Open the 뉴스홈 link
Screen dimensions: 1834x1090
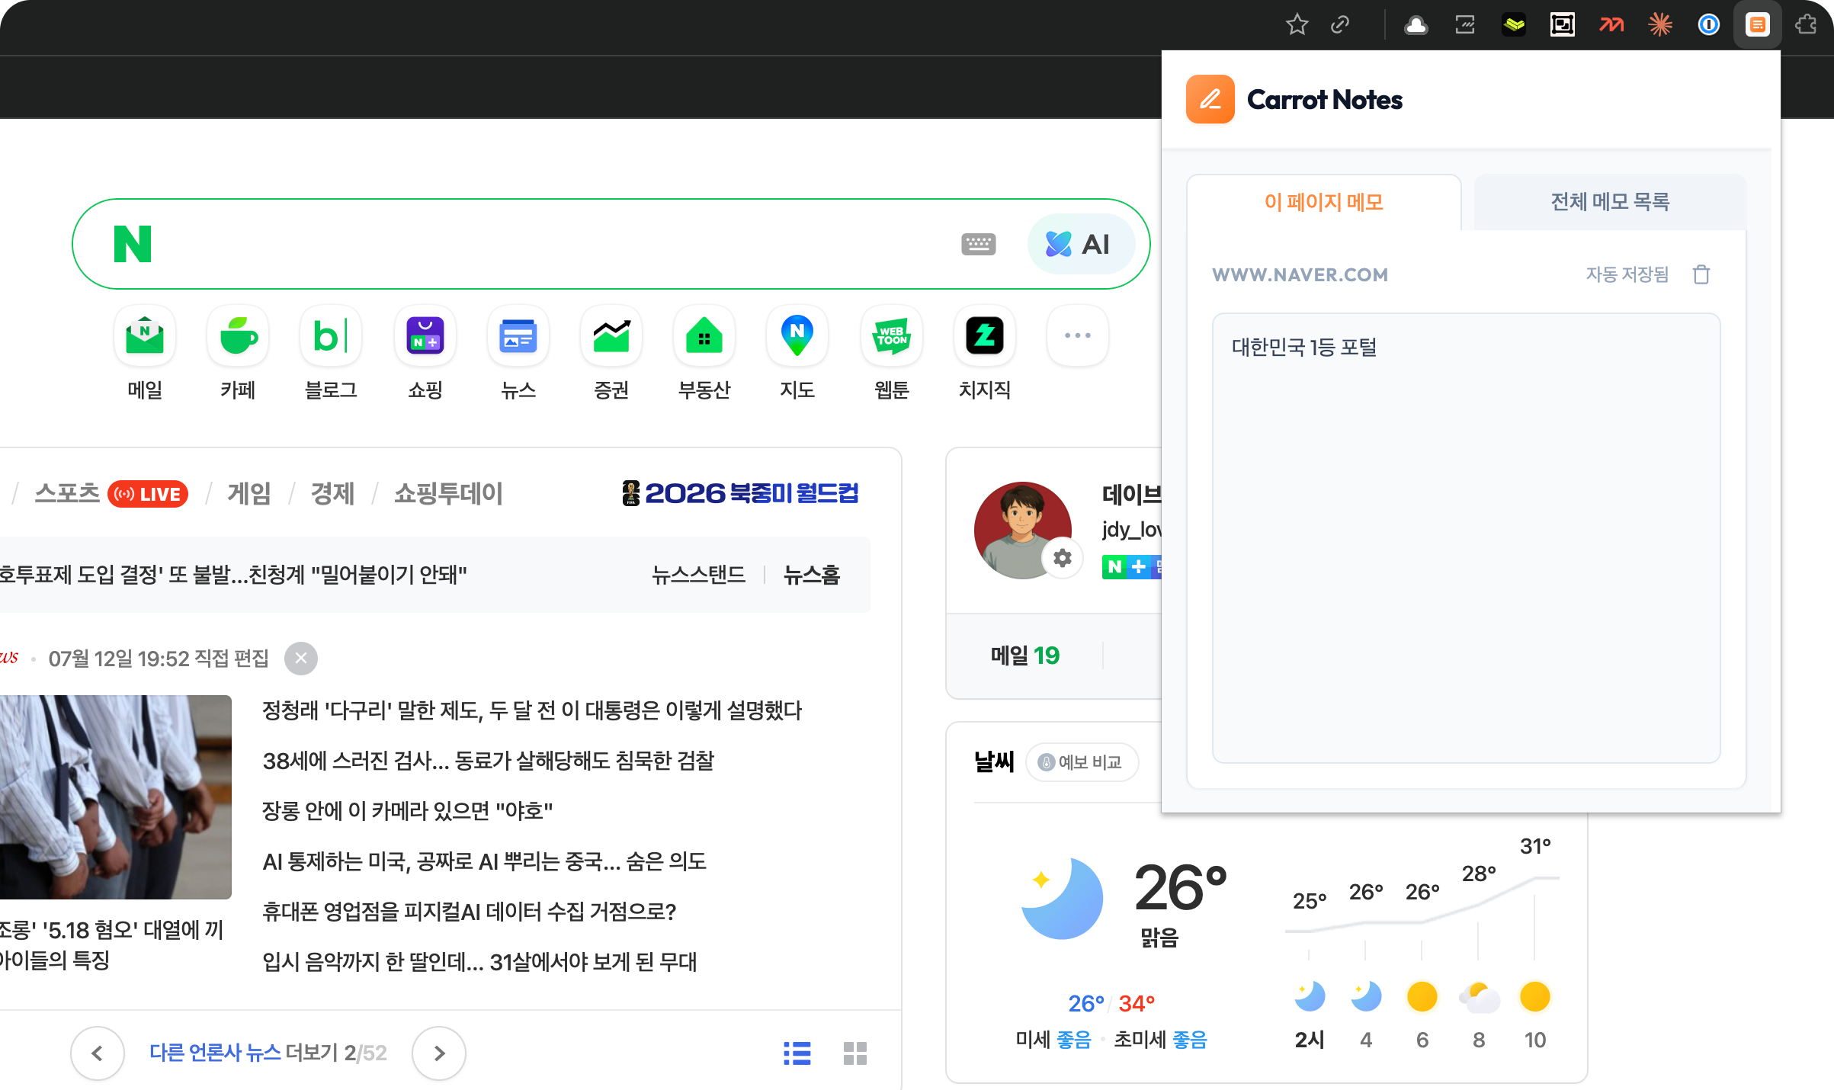click(x=812, y=575)
